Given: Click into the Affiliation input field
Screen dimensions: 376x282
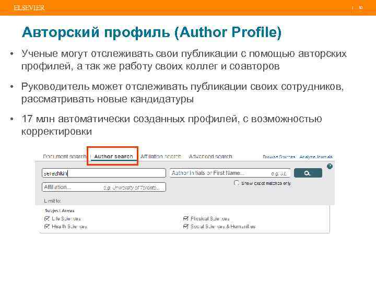Looking at the screenshot, I should pos(104,187).
